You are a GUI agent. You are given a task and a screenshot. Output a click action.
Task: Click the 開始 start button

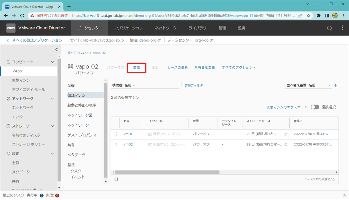pyautogui.click(x=137, y=67)
